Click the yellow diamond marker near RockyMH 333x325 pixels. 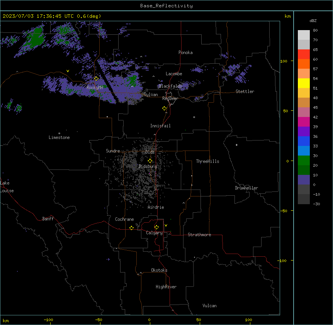[x=96, y=79]
